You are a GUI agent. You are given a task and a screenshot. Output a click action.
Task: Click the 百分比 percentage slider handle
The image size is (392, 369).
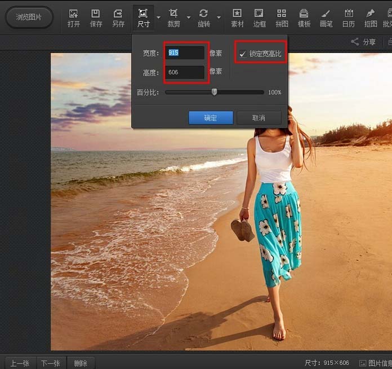tap(214, 92)
